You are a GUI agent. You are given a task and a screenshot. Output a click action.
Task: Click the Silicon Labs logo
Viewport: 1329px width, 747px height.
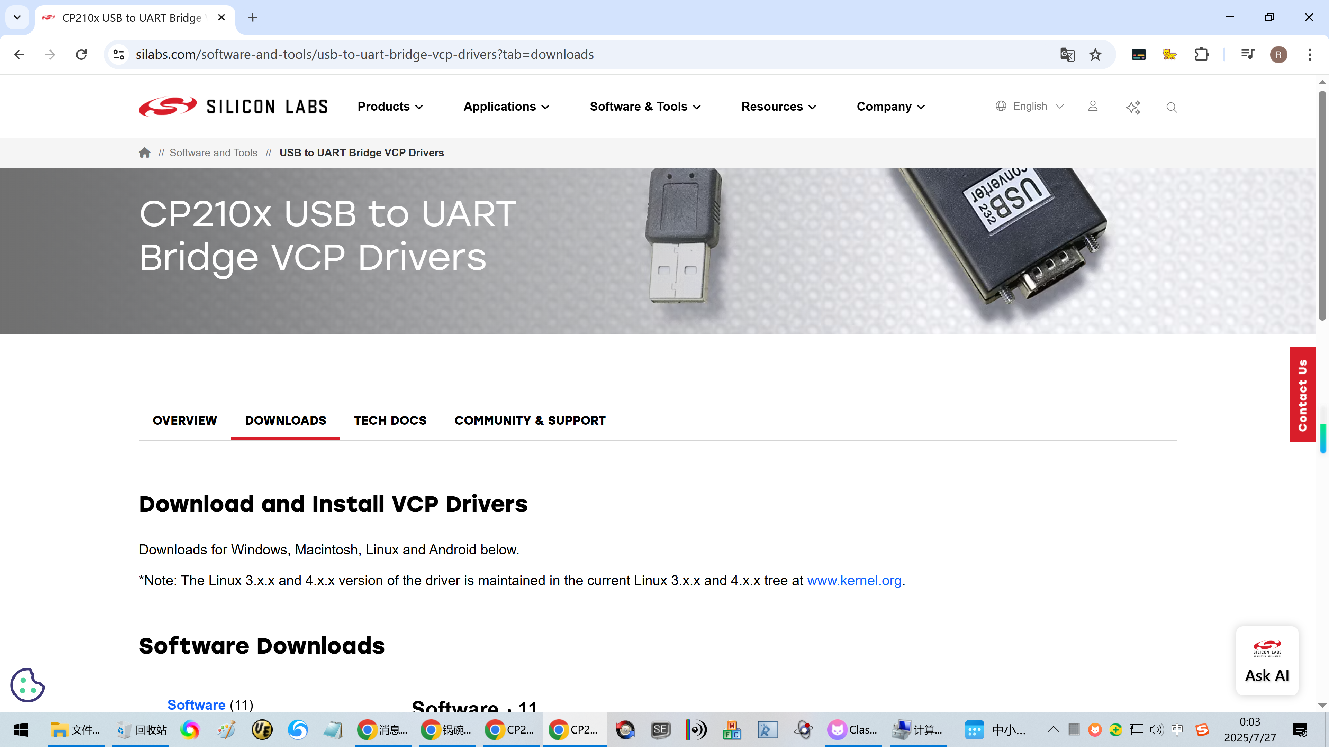pyautogui.click(x=233, y=107)
